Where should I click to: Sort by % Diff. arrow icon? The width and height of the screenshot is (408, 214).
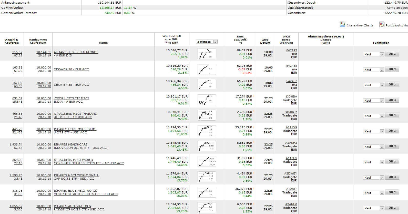[x=166, y=43]
